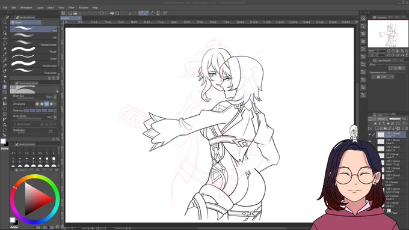Viewport: 409px width, 230px height.
Task: Select the Ruler tool
Action: click(x=4, y=120)
